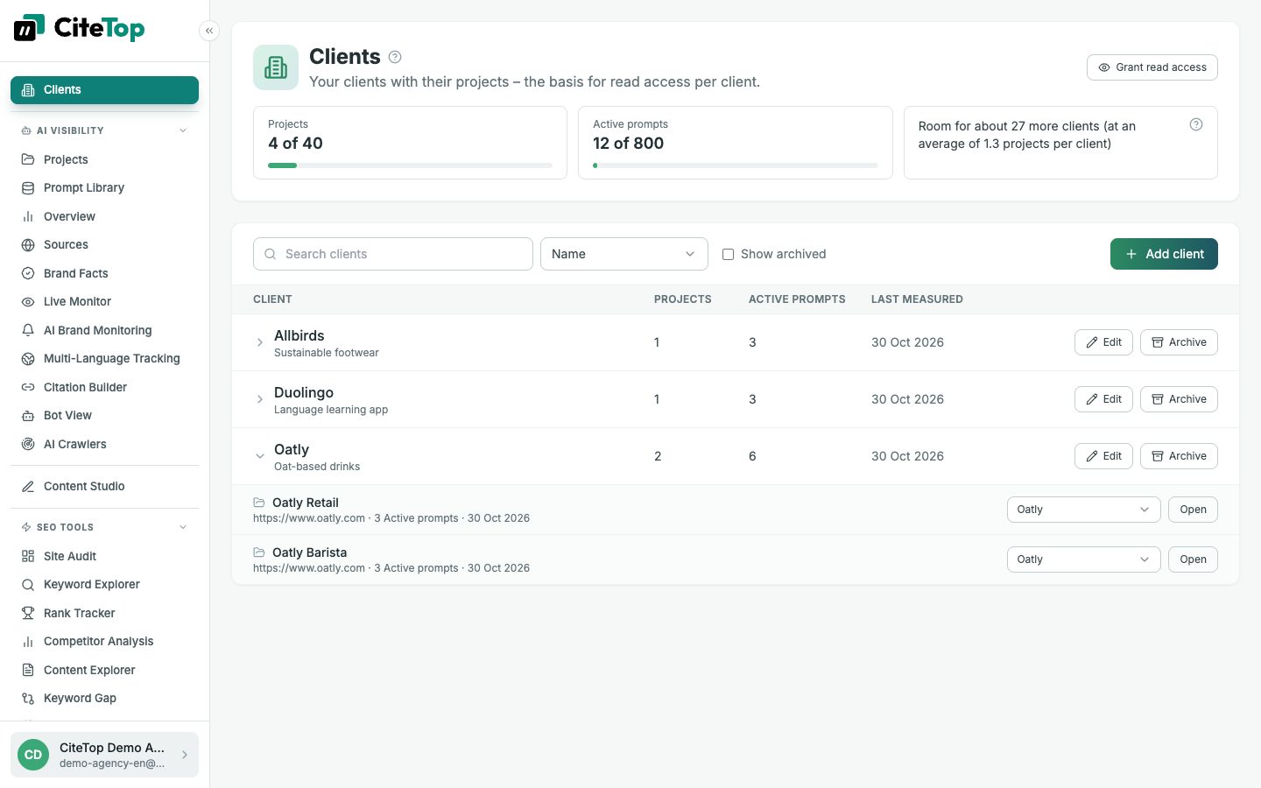The width and height of the screenshot is (1261, 788).
Task: Click the folder icon next to Oatly Retail
Action: point(259,503)
